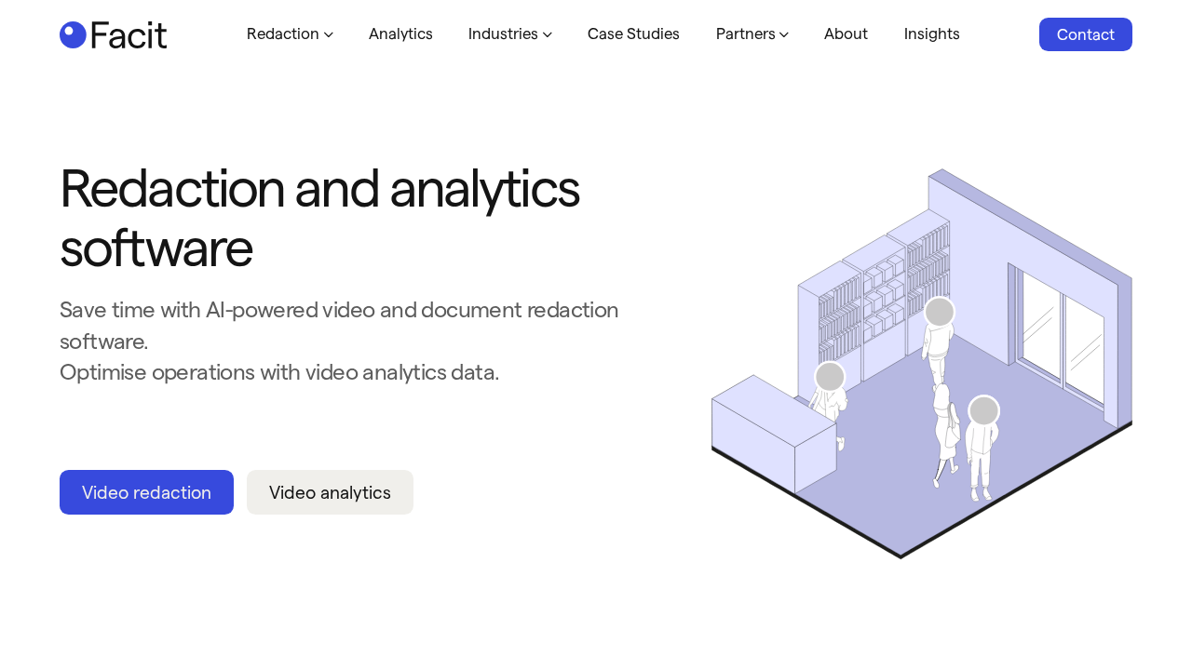This screenshot has width=1192, height=670.
Task: Click the Industries chevron arrow
Action: pyautogui.click(x=547, y=34)
